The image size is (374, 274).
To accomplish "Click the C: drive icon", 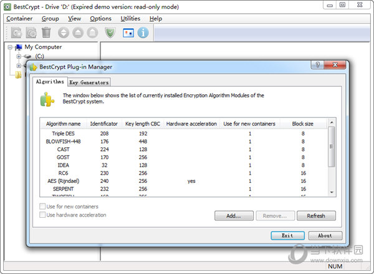I will tap(27, 56).
